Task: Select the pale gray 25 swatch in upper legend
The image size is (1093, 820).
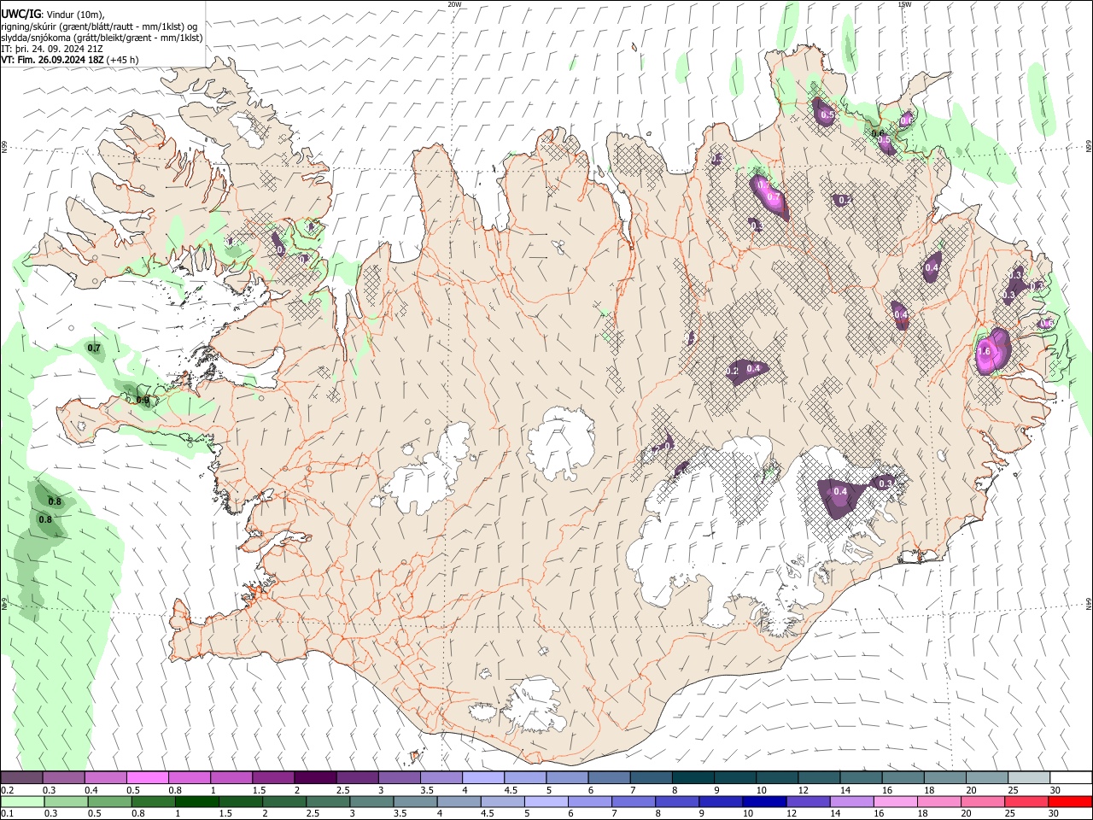Action: [x=1028, y=777]
